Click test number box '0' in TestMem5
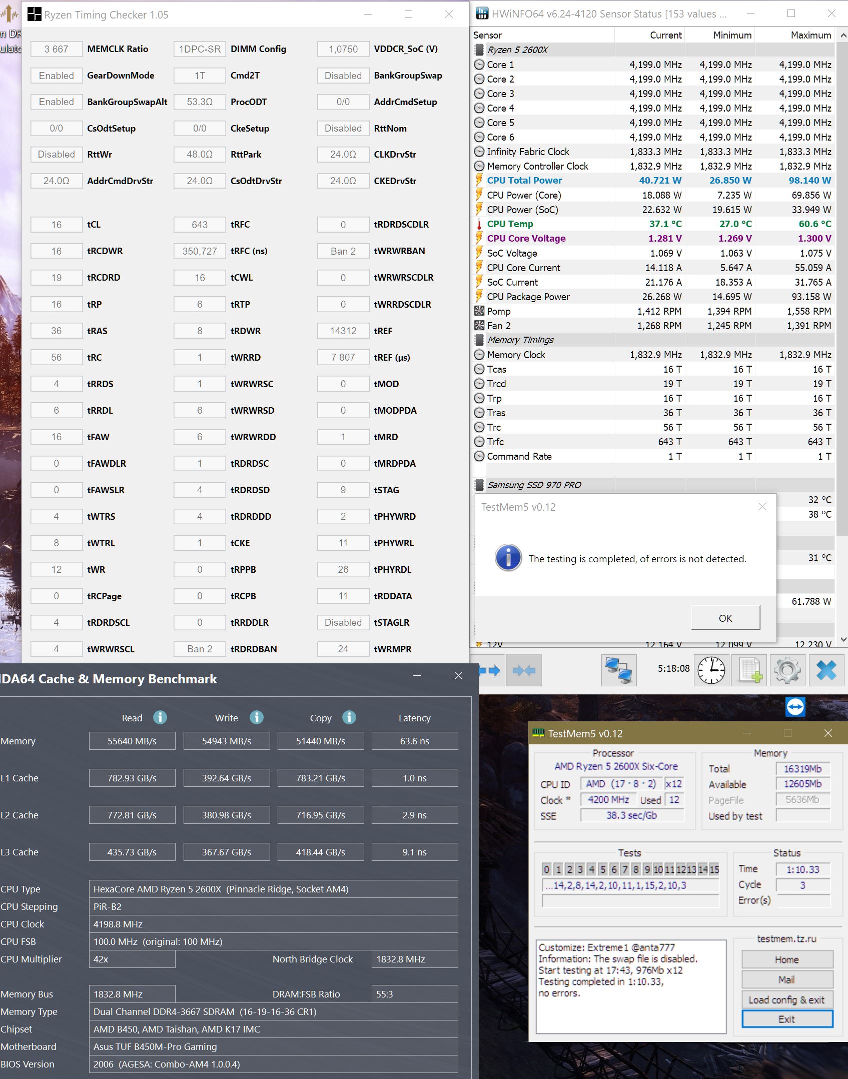The height and width of the screenshot is (1079, 848). pos(547,869)
